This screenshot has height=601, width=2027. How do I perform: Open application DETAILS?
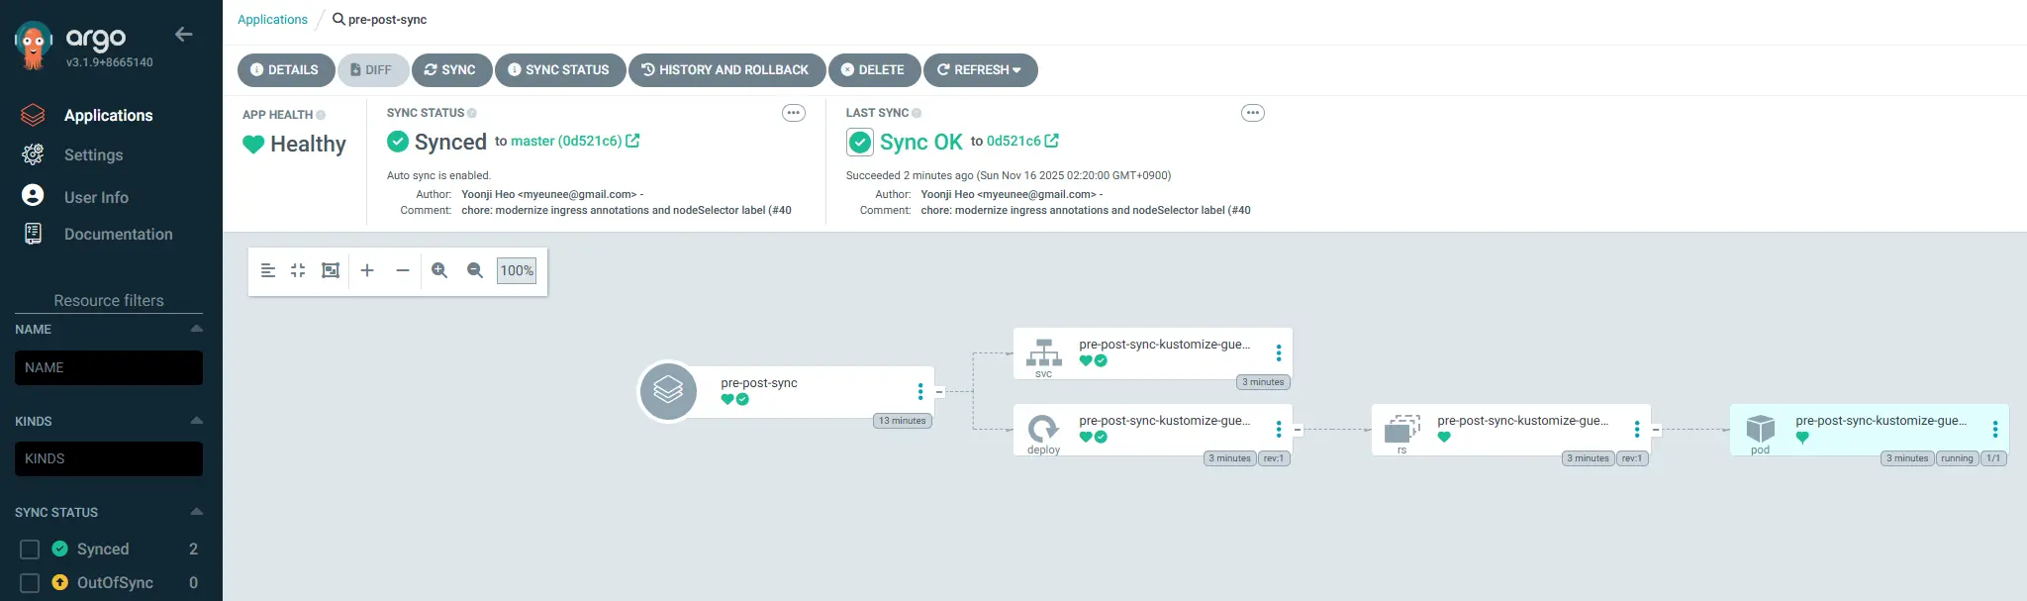coord(285,70)
